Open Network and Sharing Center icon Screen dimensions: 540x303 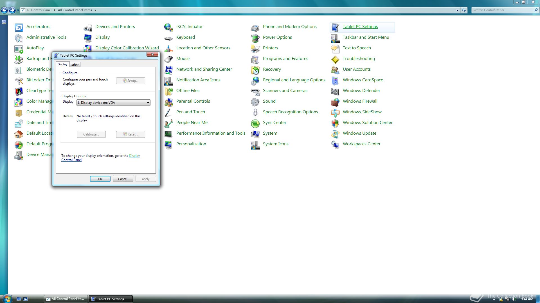pos(169,70)
